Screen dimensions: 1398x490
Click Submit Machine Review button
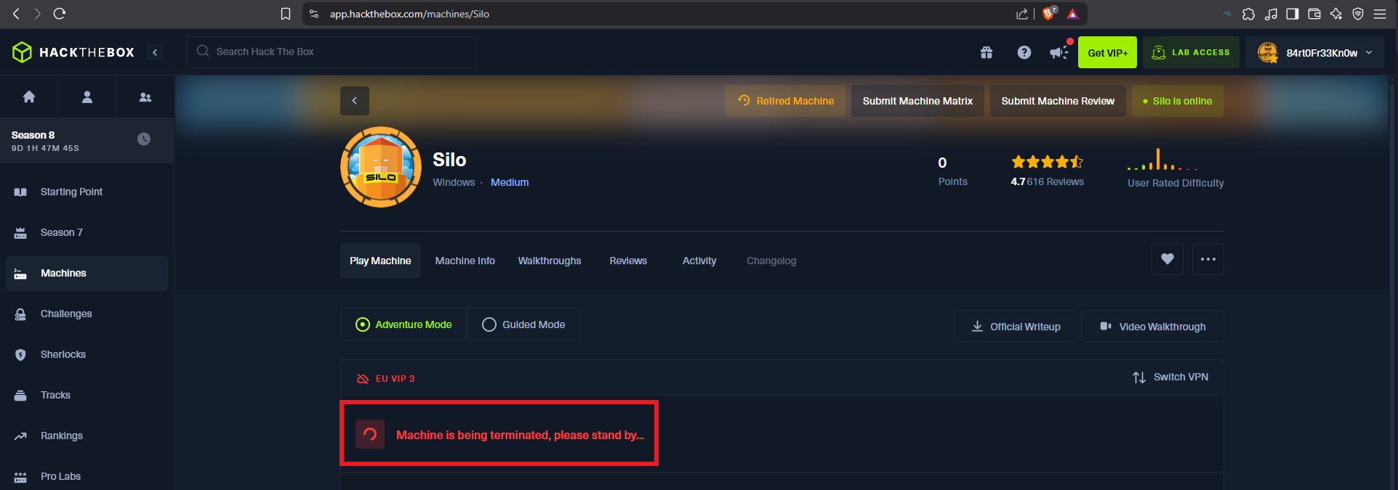(x=1058, y=101)
